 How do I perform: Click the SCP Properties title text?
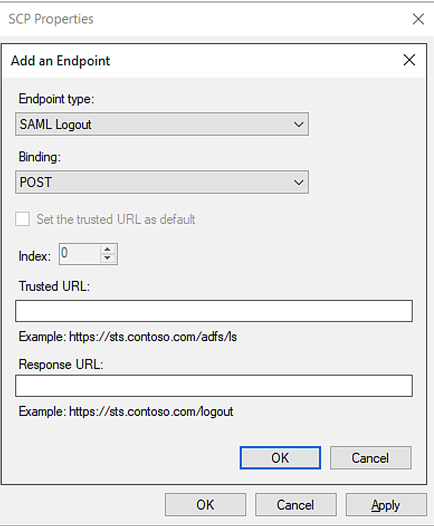(51, 19)
